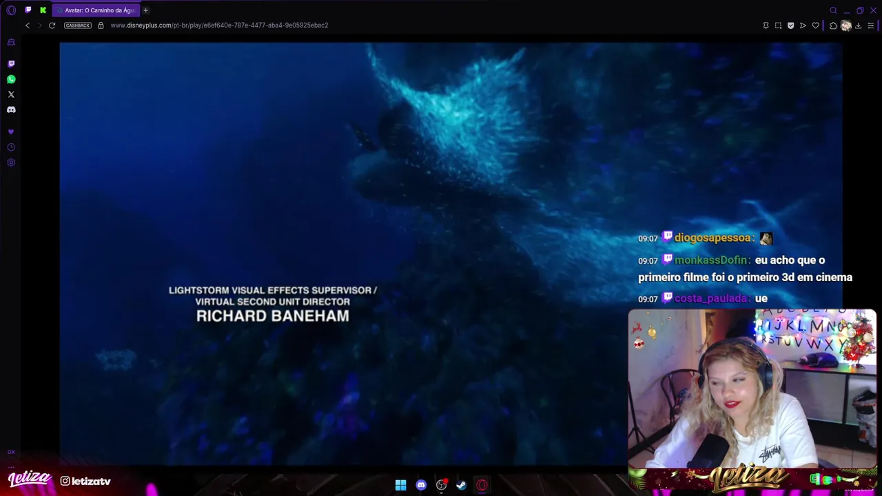Open settings gear in Opera sidebar

point(11,163)
